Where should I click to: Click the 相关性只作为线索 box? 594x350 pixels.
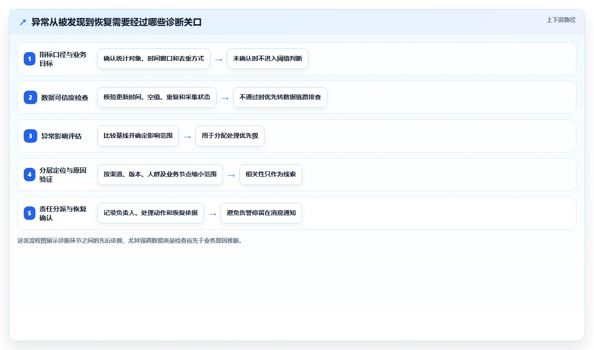271,175
